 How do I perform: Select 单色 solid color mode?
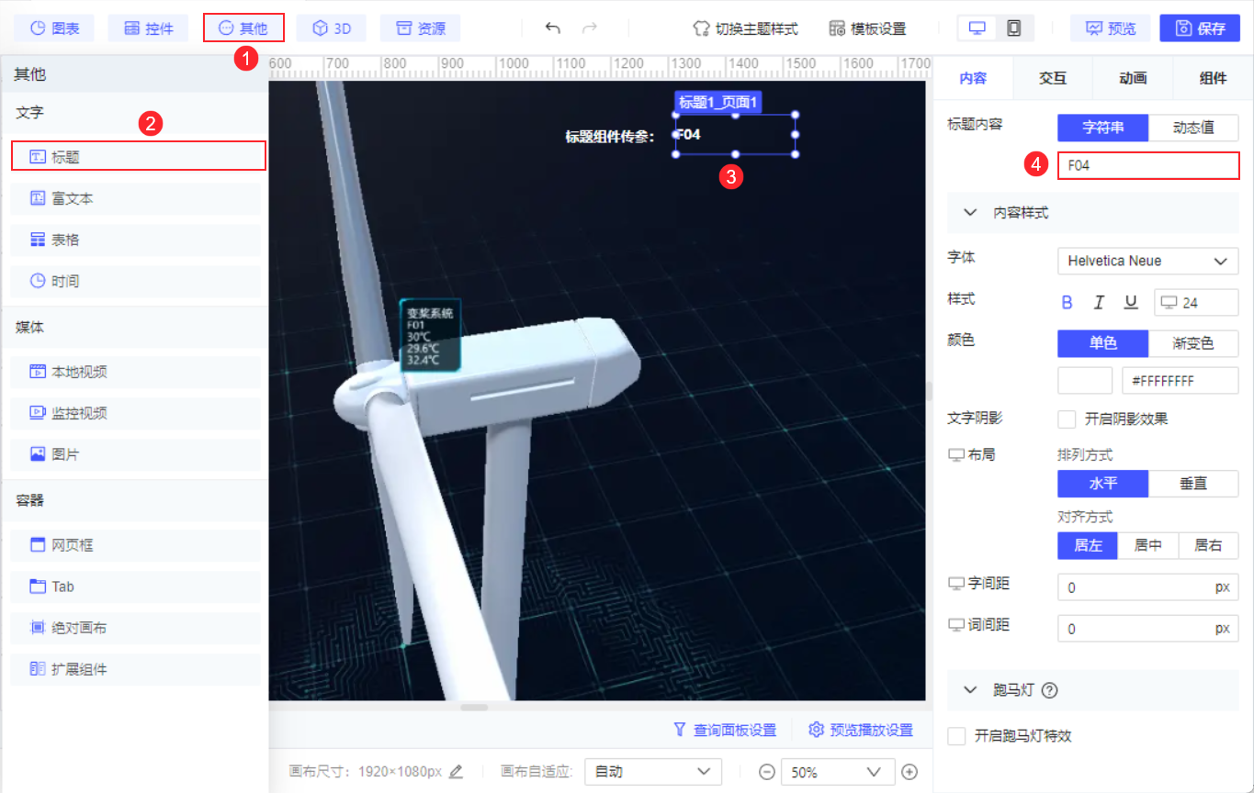[1102, 343]
